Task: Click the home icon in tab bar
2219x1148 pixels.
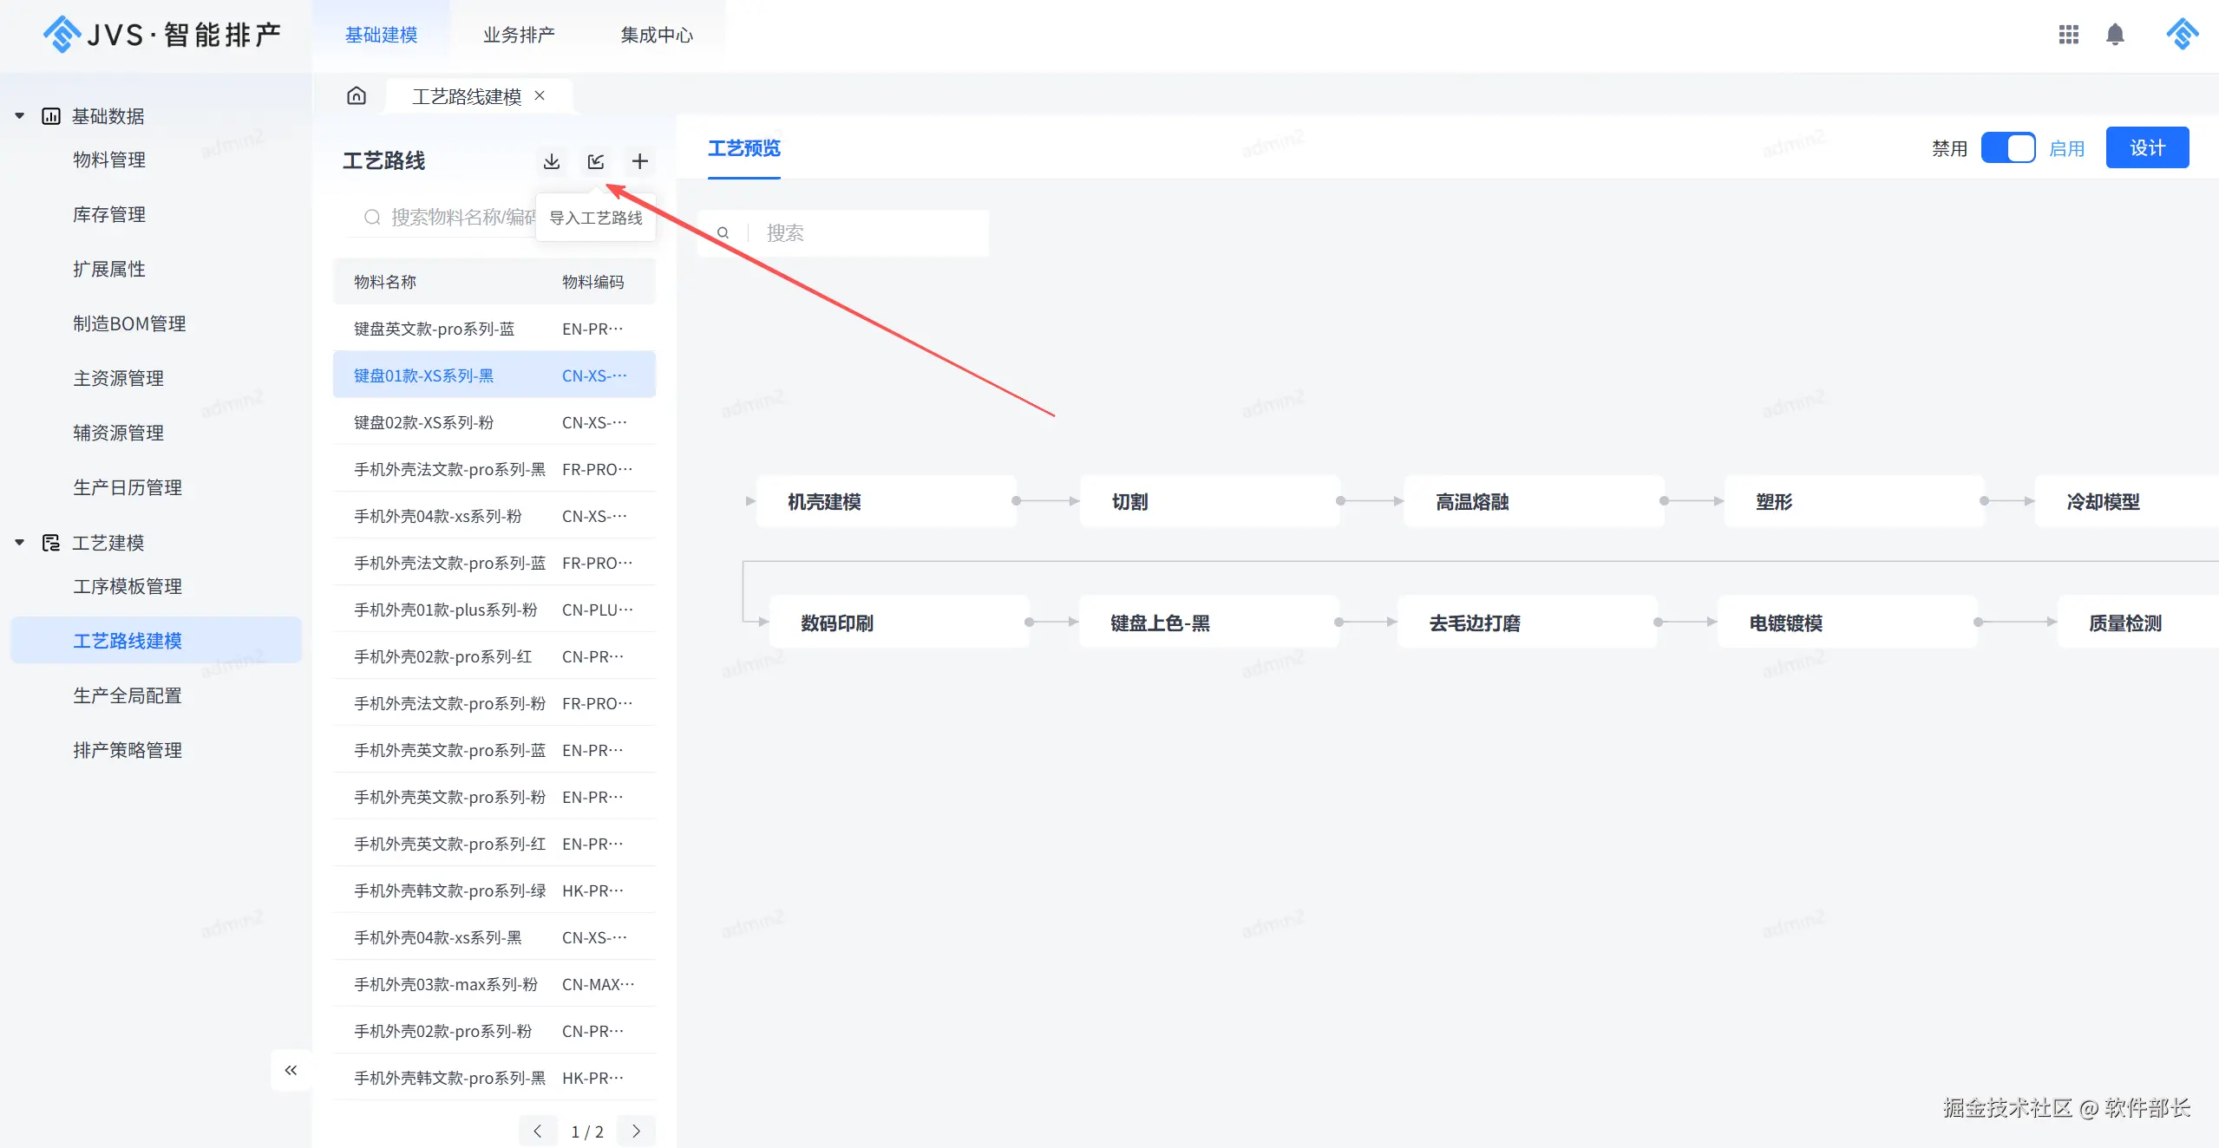Action: 357,95
